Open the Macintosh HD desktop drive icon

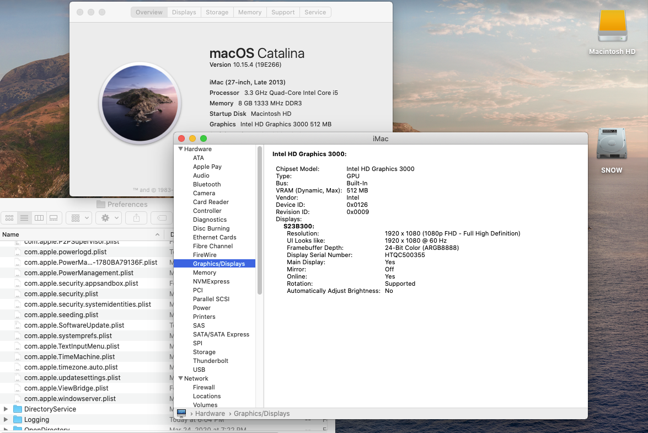coord(613,25)
